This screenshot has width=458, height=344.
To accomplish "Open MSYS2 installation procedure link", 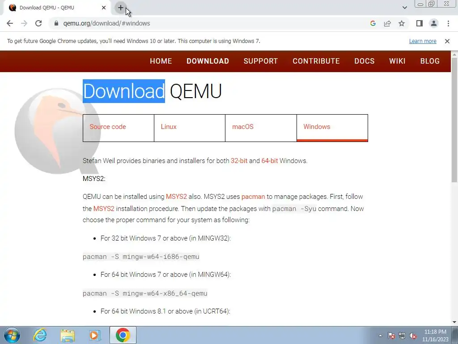I will click(104, 209).
